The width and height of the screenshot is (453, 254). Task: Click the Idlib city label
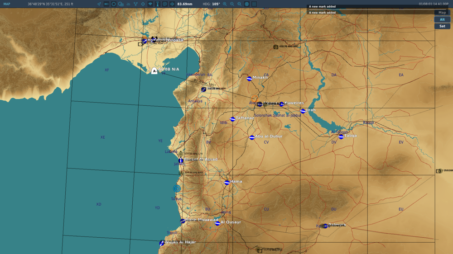[224, 122]
